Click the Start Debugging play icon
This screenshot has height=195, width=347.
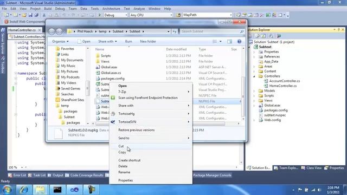(100, 15)
